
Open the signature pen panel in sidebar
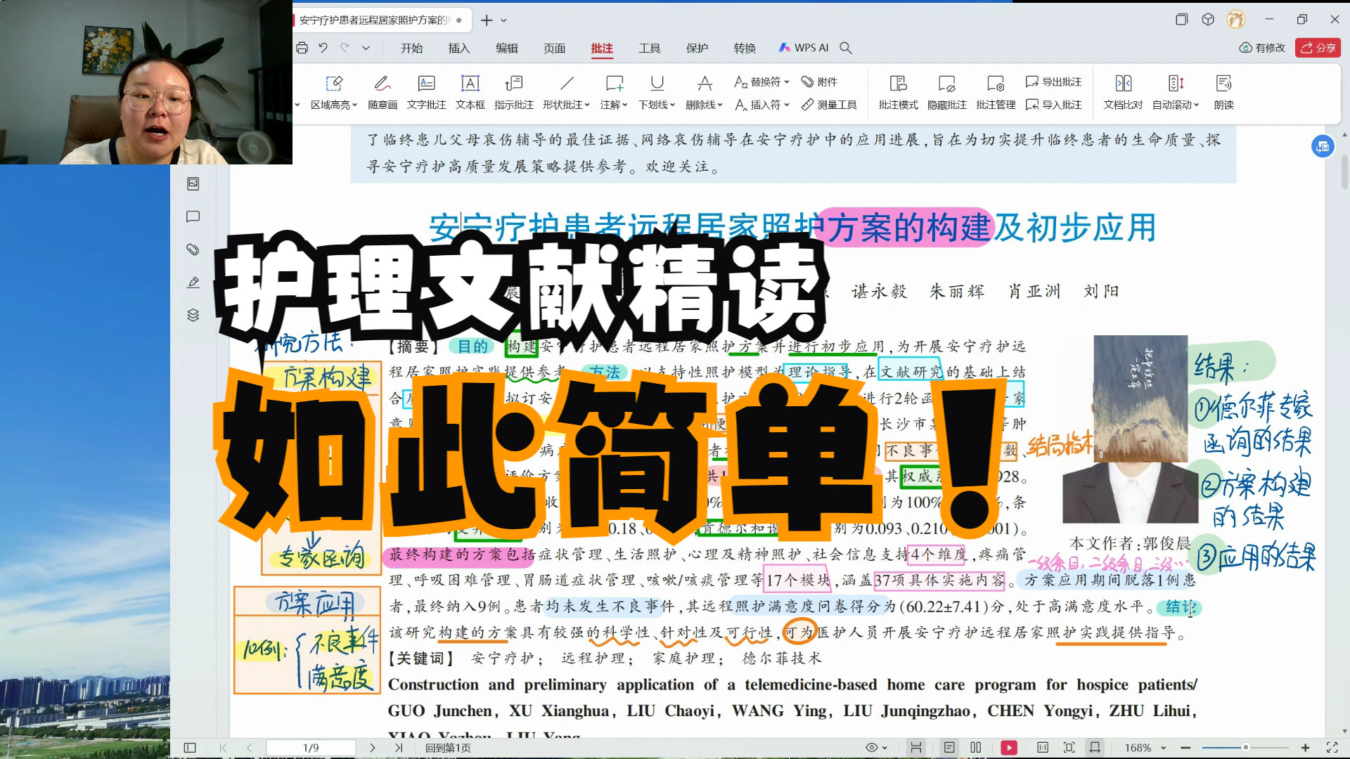[193, 283]
